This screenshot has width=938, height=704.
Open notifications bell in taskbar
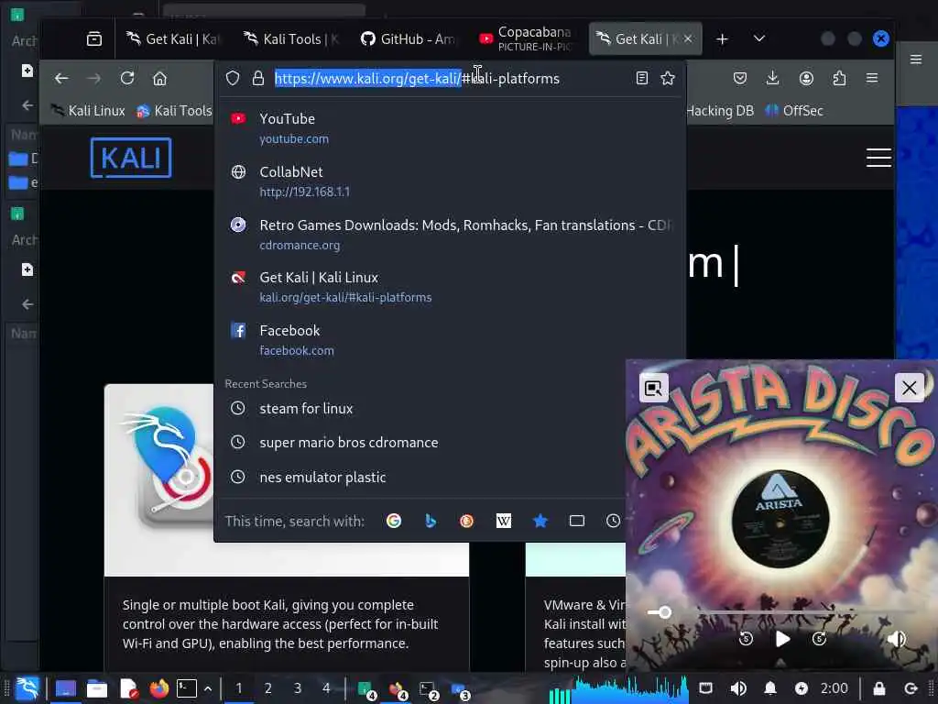tap(770, 688)
